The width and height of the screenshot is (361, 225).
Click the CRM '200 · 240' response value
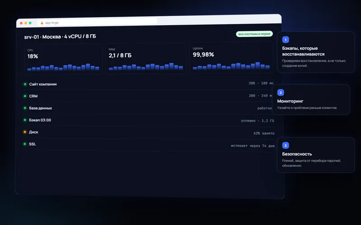click(260, 95)
